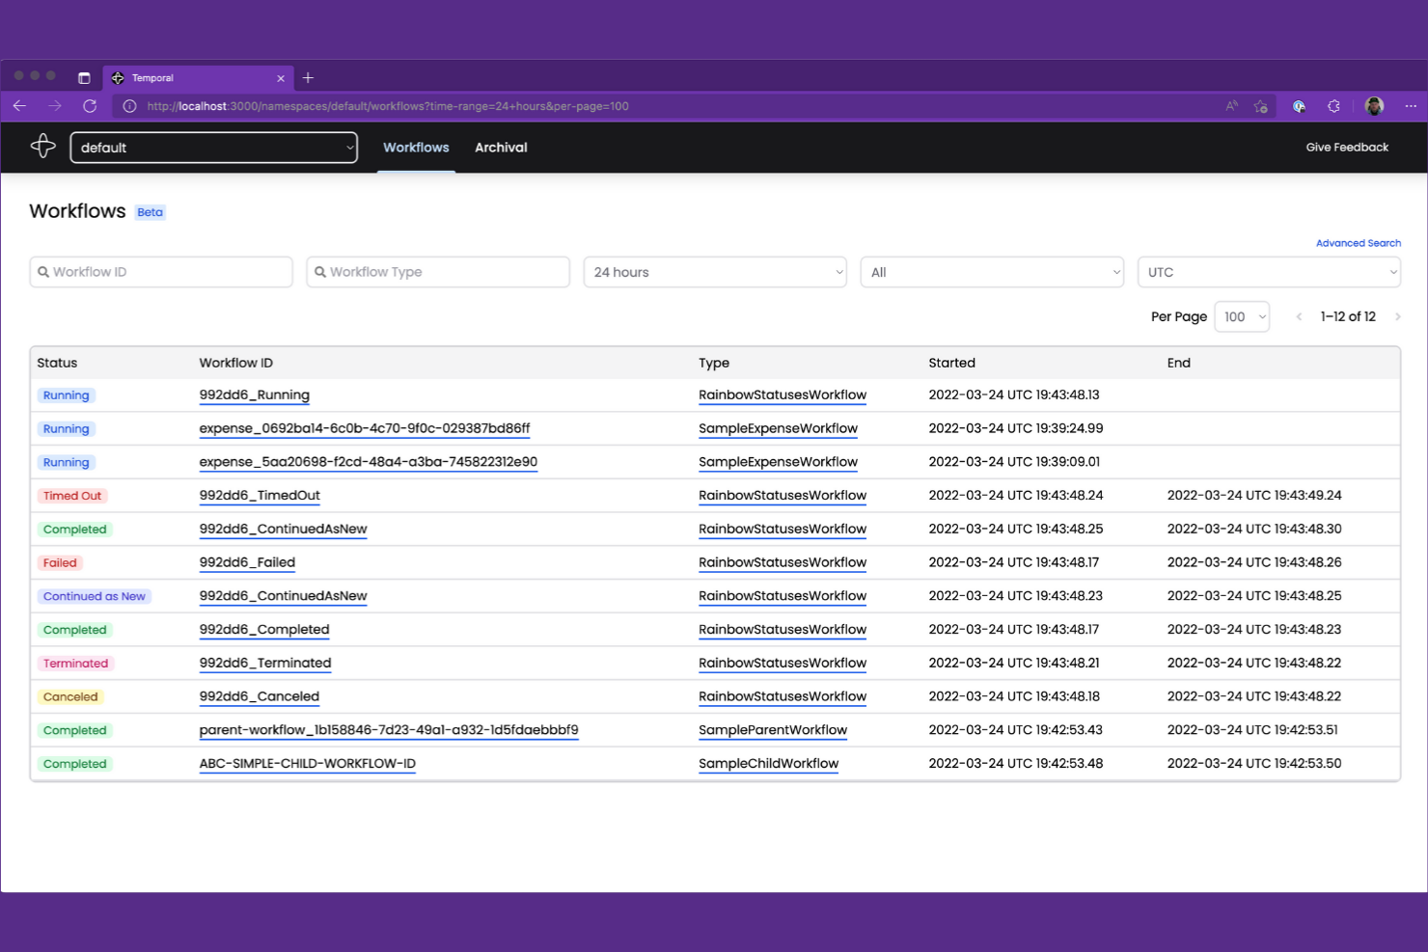The height and width of the screenshot is (952, 1428).
Task: Open the default namespace selector
Action: [213, 148]
